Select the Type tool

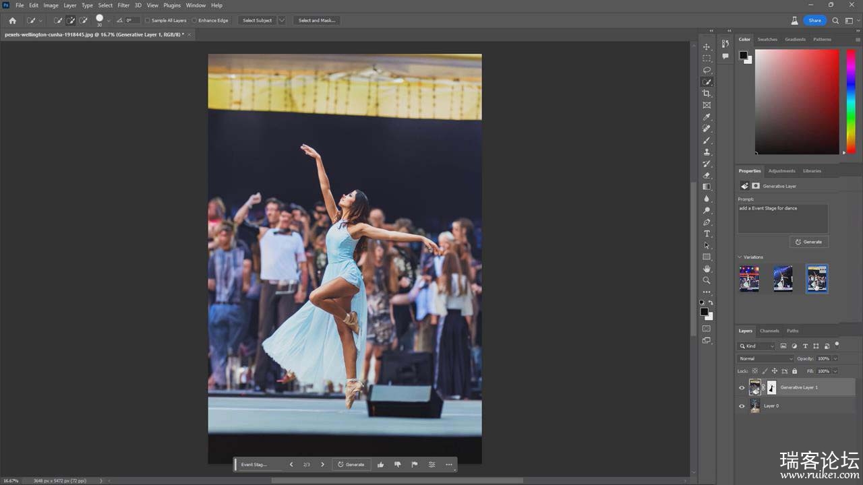click(707, 234)
